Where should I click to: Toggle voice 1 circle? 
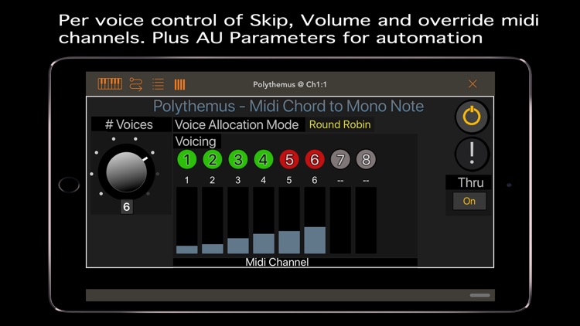tap(187, 160)
